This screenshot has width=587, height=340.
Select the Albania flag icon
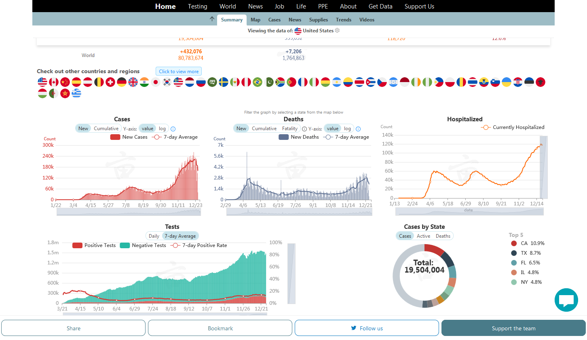click(x=541, y=82)
